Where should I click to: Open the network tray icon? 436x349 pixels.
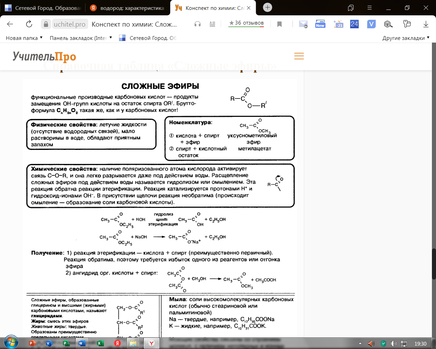(x=404, y=344)
